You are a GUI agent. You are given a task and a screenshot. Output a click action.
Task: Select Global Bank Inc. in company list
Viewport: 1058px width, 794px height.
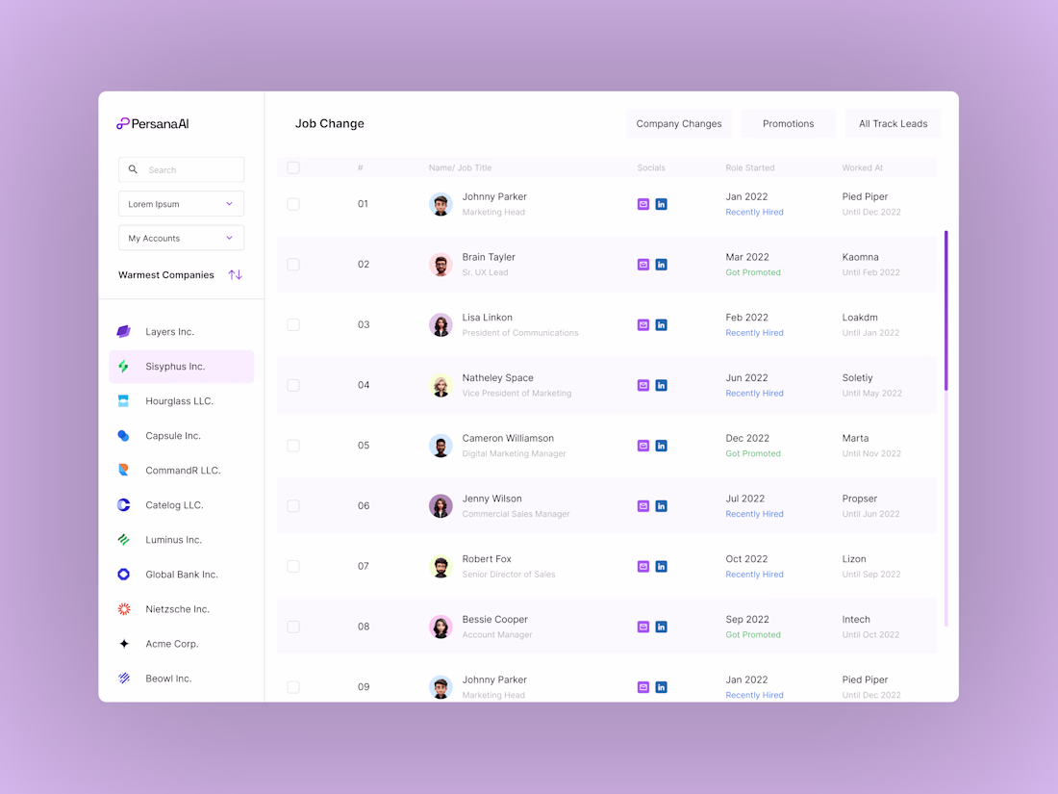point(181,575)
